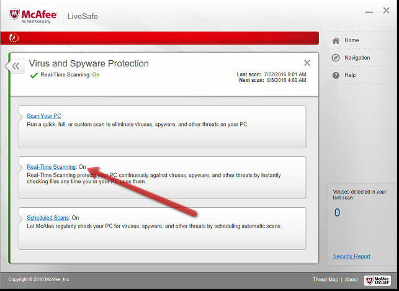
Task: Open the Real-Time Scanning settings link
Action: pos(52,167)
